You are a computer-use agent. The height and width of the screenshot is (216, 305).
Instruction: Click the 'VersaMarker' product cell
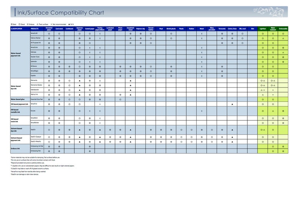(x=37, y=123)
